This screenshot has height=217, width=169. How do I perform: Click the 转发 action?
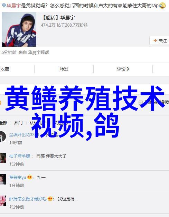(x=64, y=69)
